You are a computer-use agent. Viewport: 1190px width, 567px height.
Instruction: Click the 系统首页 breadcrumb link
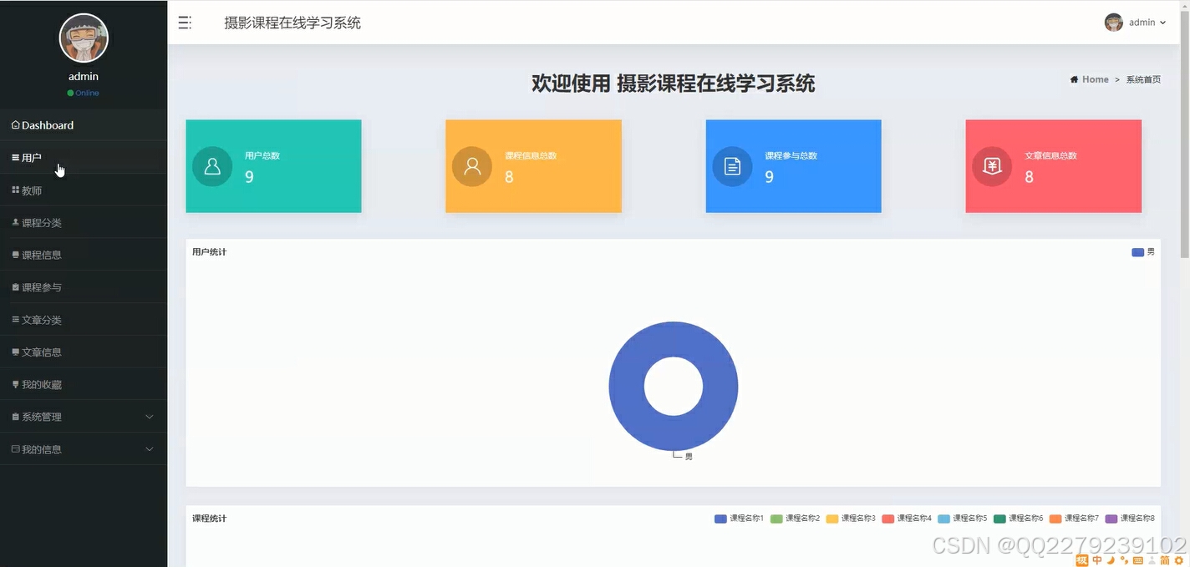click(x=1144, y=78)
